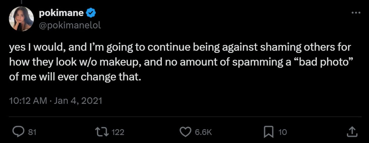Screen dimensions: 369x143
Task: Like the tweet with the heart icon
Action: [x=186, y=132]
